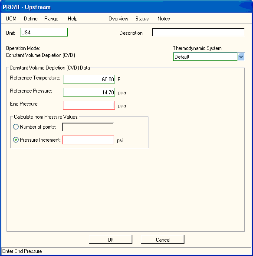Click the Pressure Increment input field
This screenshot has height=256, width=253.
coord(88,140)
